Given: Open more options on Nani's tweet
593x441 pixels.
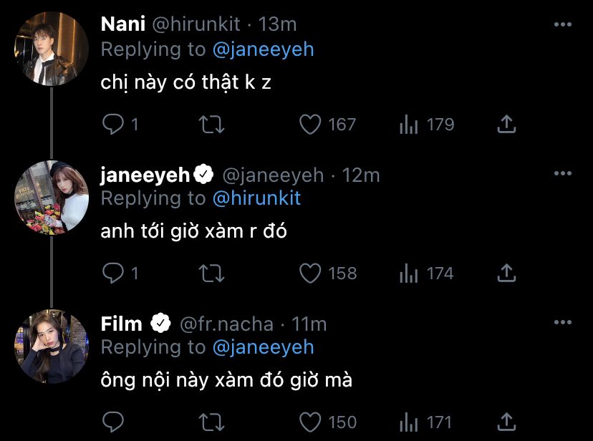Looking at the screenshot, I should click(x=563, y=24).
